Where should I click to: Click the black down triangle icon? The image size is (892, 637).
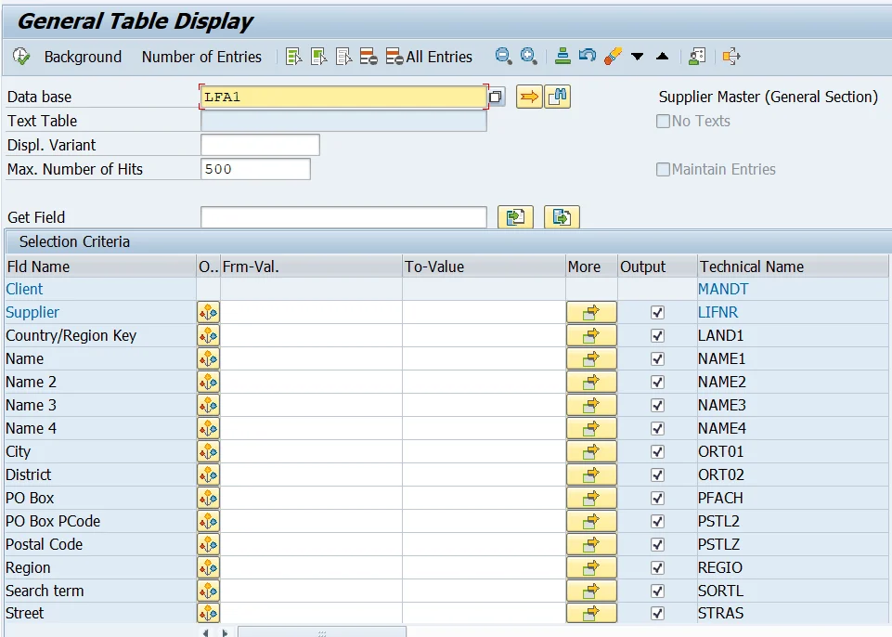click(x=637, y=57)
